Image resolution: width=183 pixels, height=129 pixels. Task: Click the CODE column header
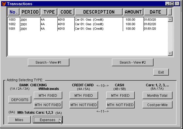pos(66,12)
